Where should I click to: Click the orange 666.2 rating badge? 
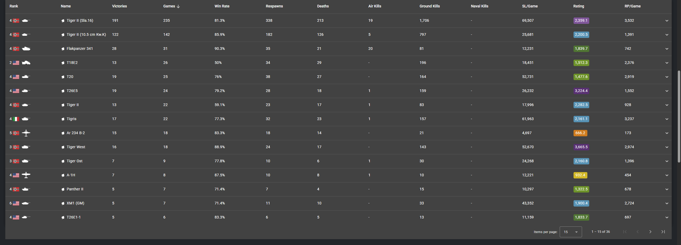tap(580, 133)
